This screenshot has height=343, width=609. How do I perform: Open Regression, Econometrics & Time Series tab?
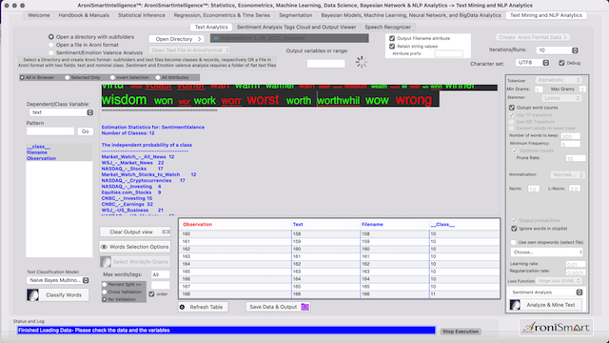point(222,15)
